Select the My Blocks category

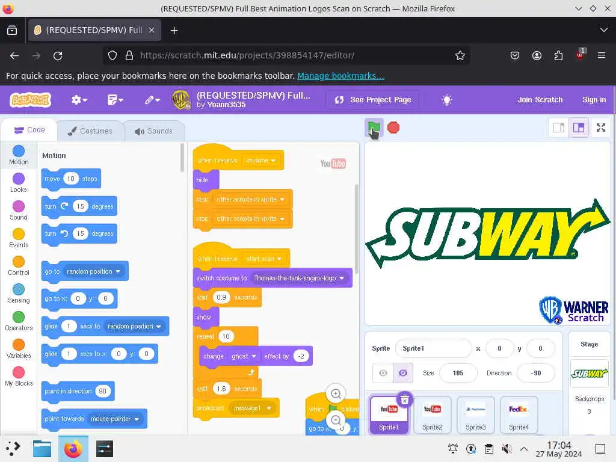(19, 377)
